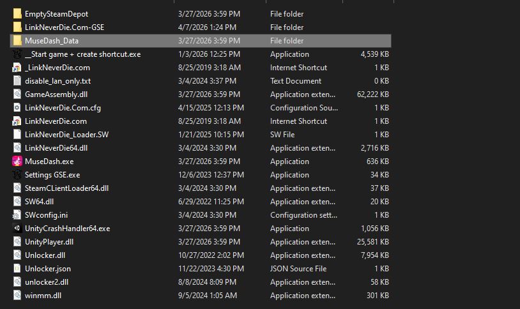This screenshot has height=309, width=520.
Task: Select the file name 'LinkNeverDie_Loader.SW'
Action: click(x=66, y=135)
